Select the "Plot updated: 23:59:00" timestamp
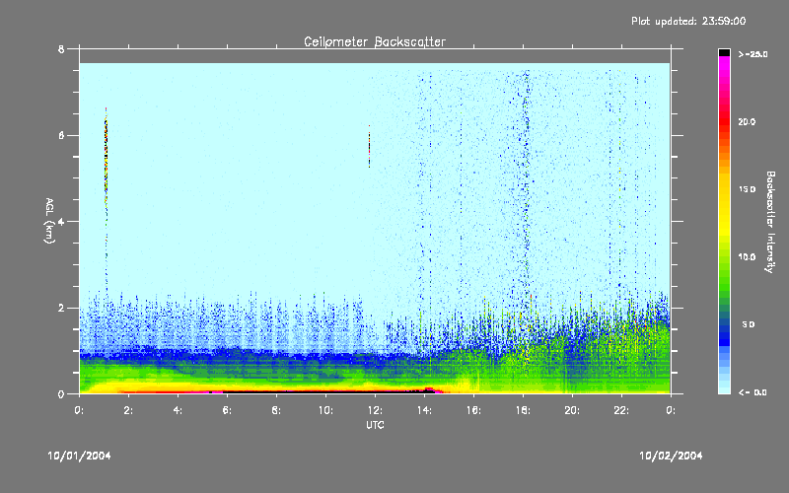Image resolution: width=789 pixels, height=493 pixels. pos(688,21)
